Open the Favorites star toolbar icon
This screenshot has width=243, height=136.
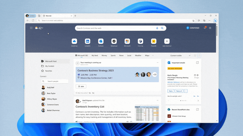pos(199,21)
